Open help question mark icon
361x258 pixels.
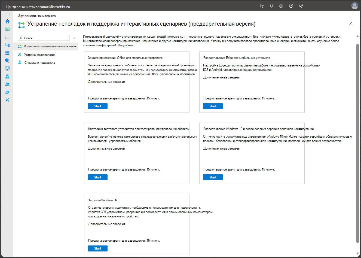291,6
